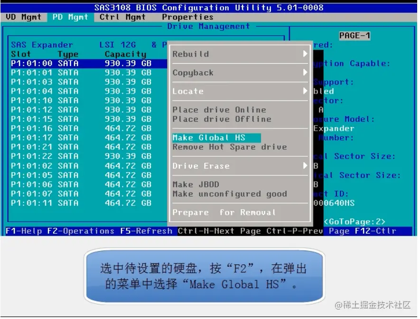Select drive P1:01:01 row
Screen dimensions: 420x319
click(88, 73)
